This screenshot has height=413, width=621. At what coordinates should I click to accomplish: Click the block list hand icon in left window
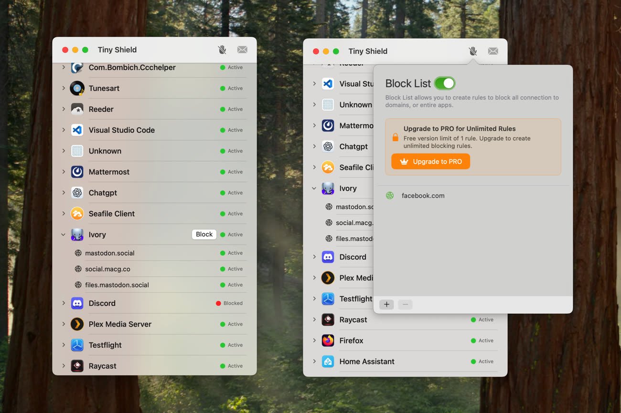click(222, 50)
